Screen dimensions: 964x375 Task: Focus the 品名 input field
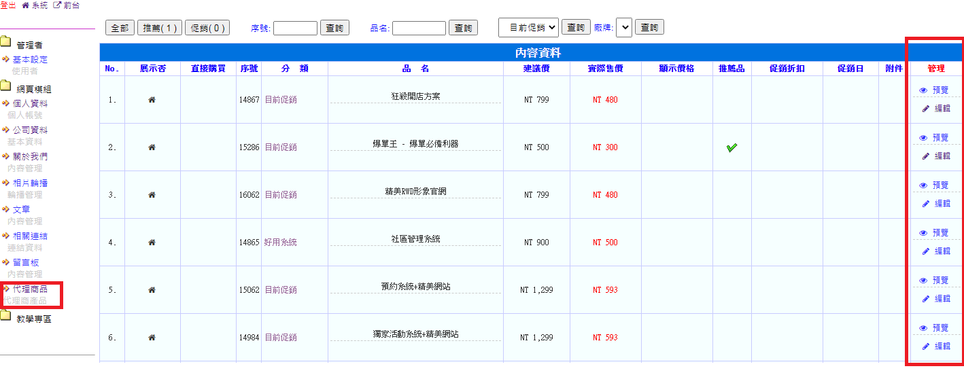(419, 28)
